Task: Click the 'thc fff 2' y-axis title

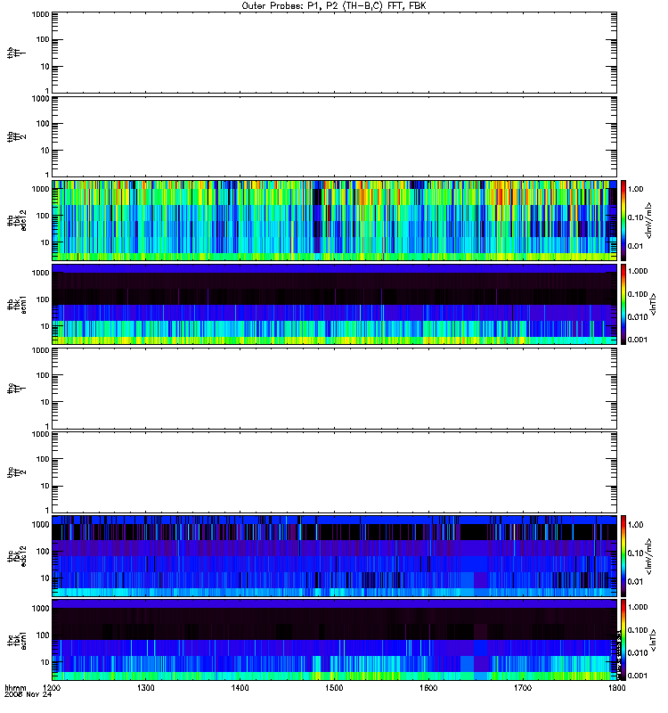Action: coord(16,472)
